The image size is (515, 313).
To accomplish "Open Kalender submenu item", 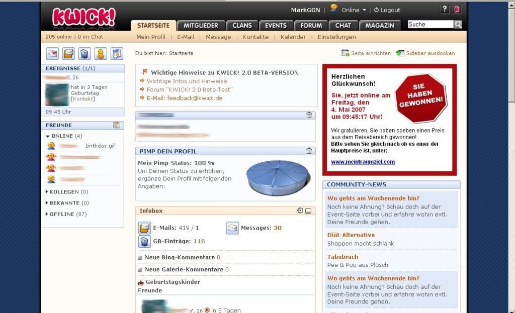I will 293,37.
